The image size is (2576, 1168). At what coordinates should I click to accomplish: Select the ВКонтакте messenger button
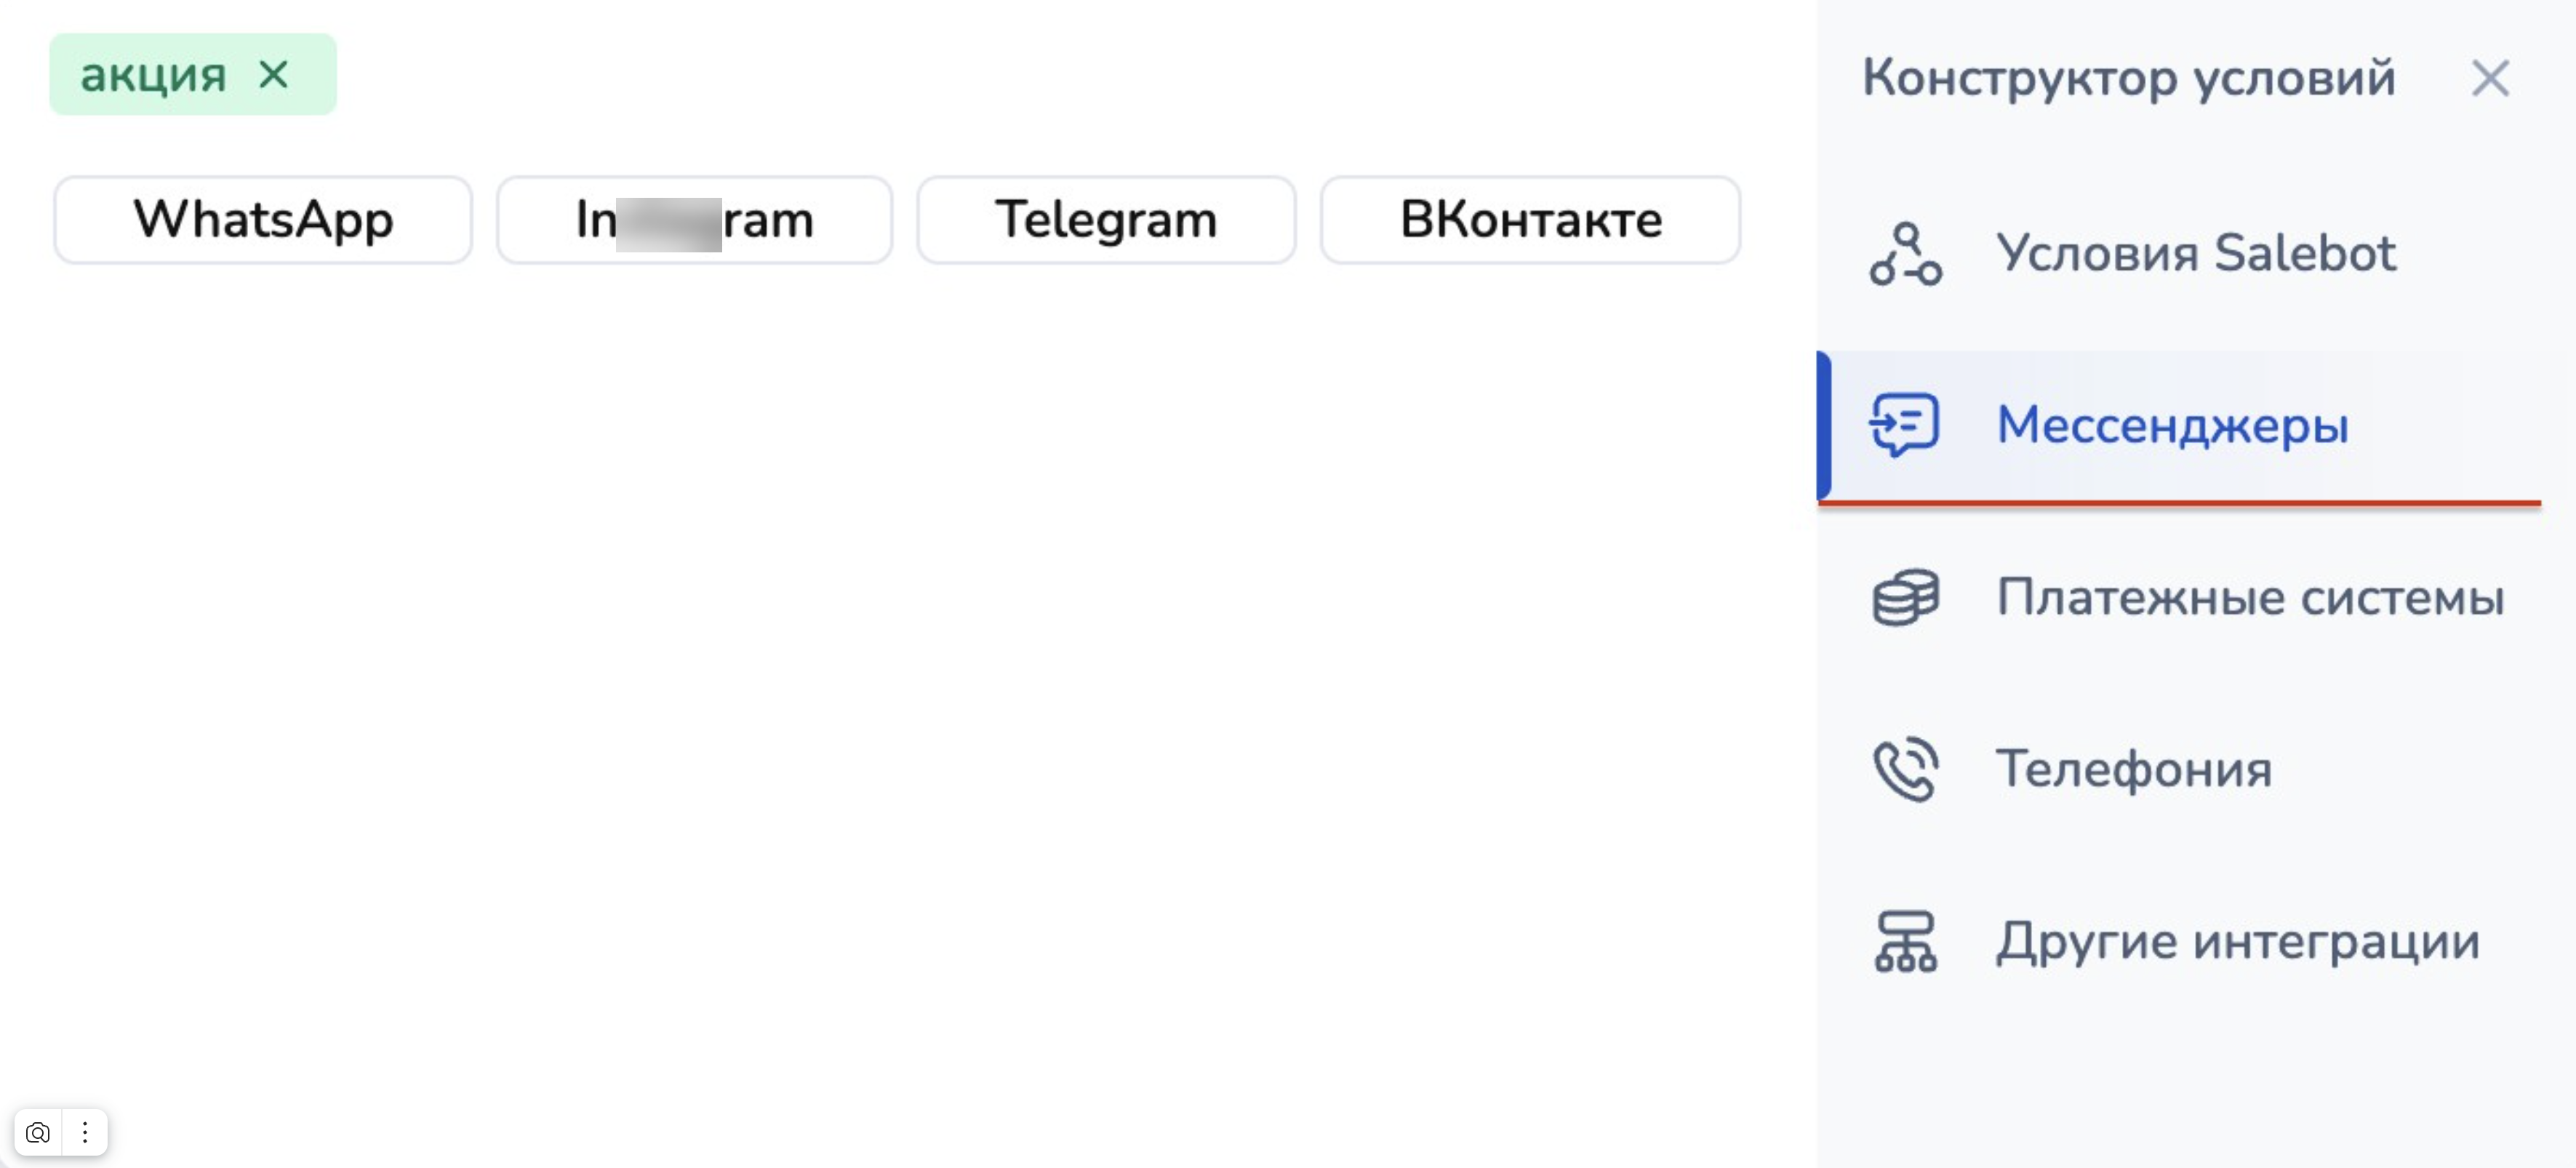click(x=1530, y=220)
